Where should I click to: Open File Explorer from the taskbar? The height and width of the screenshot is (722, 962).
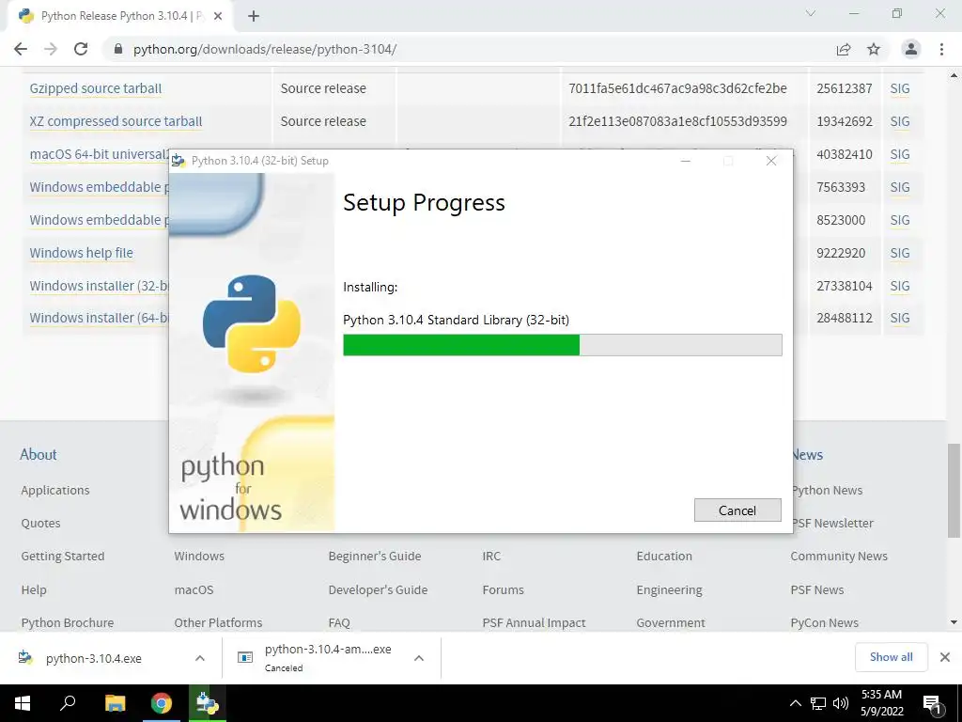click(115, 703)
